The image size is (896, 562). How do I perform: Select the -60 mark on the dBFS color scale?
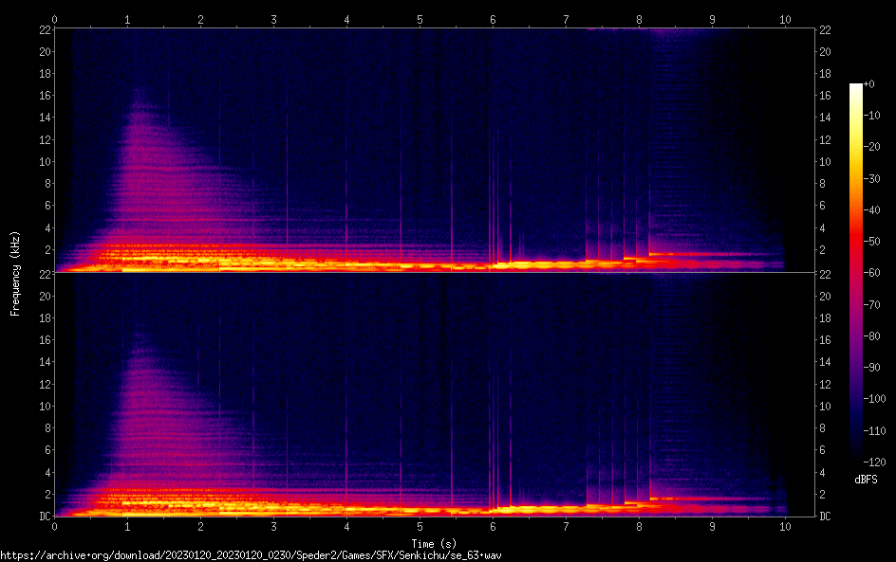coord(869,274)
